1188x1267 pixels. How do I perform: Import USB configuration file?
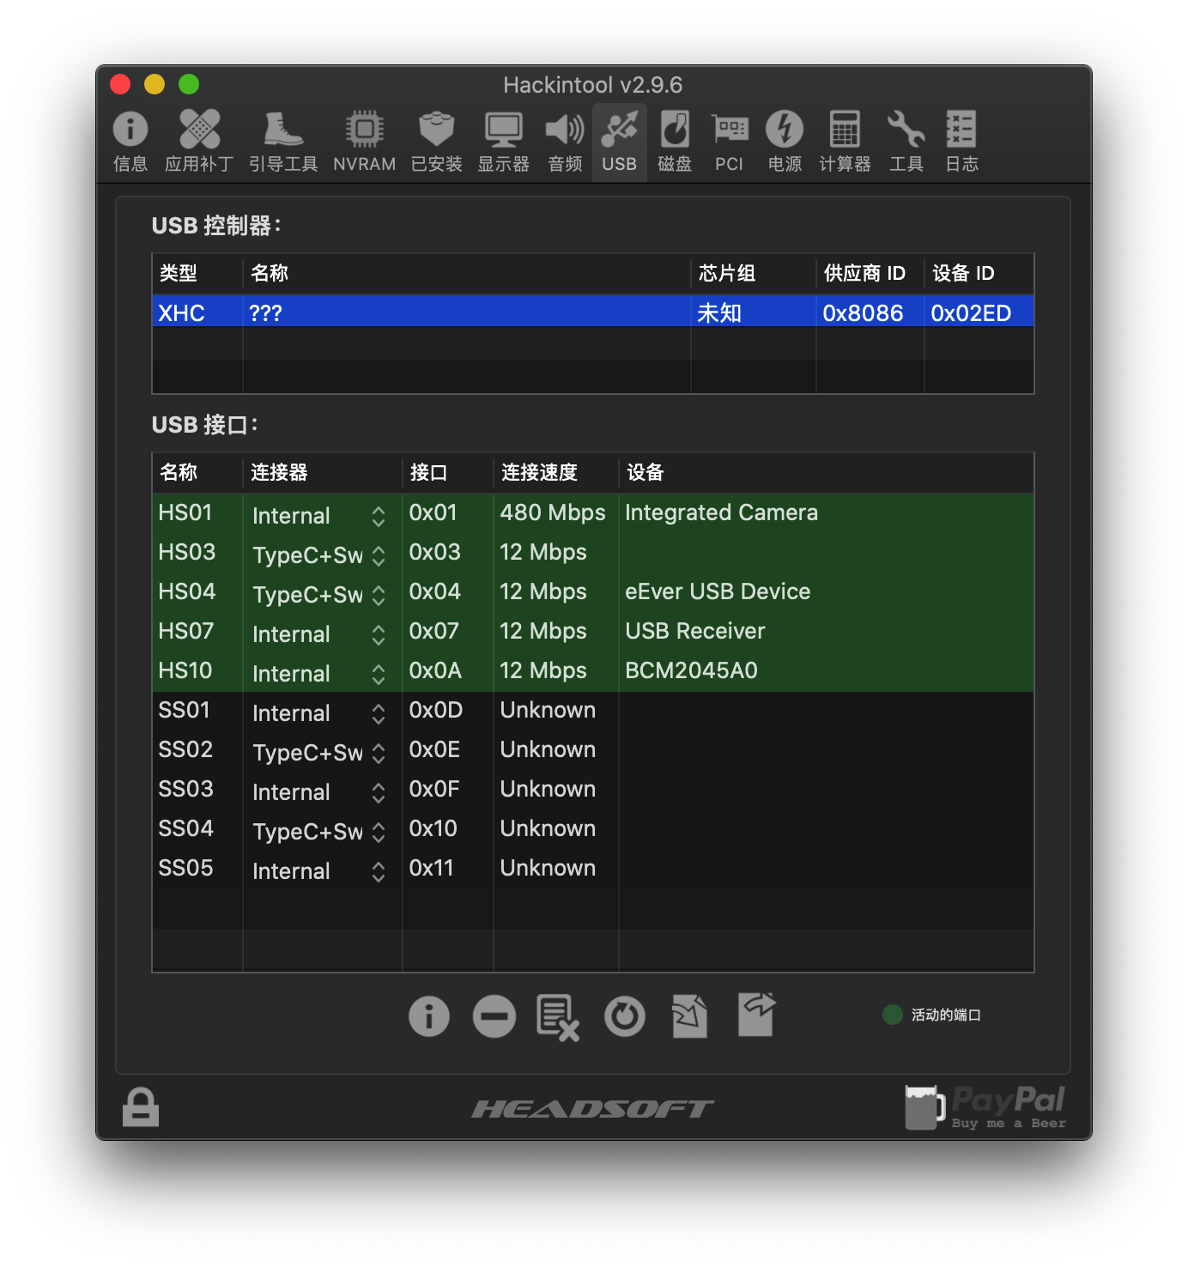click(x=690, y=1016)
